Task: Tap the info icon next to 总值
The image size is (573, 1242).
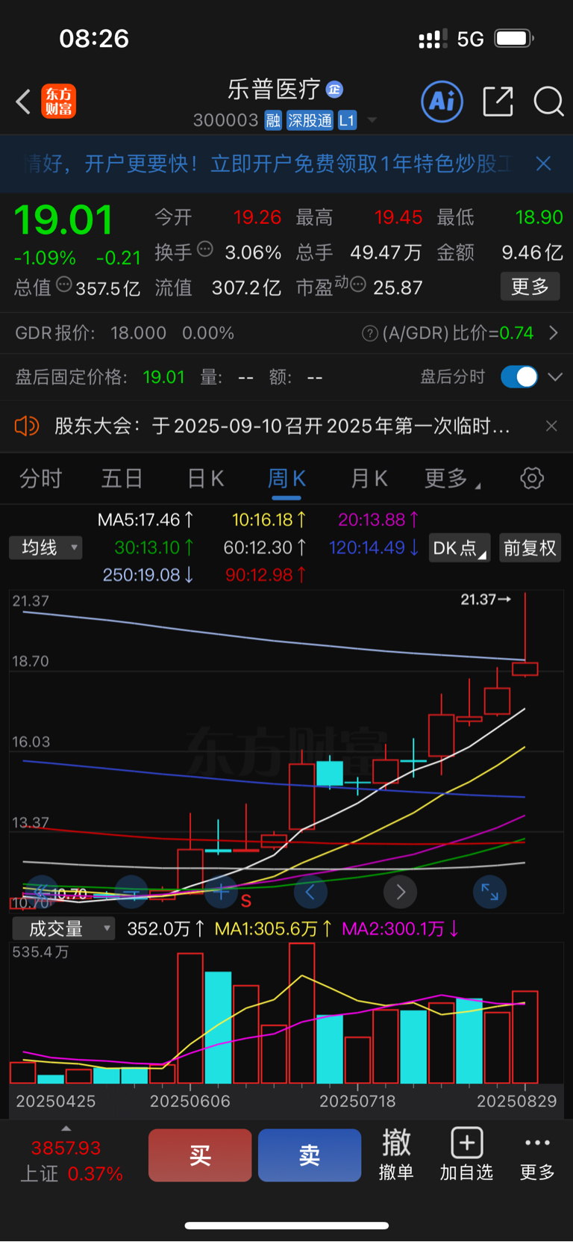Action: 64,285
